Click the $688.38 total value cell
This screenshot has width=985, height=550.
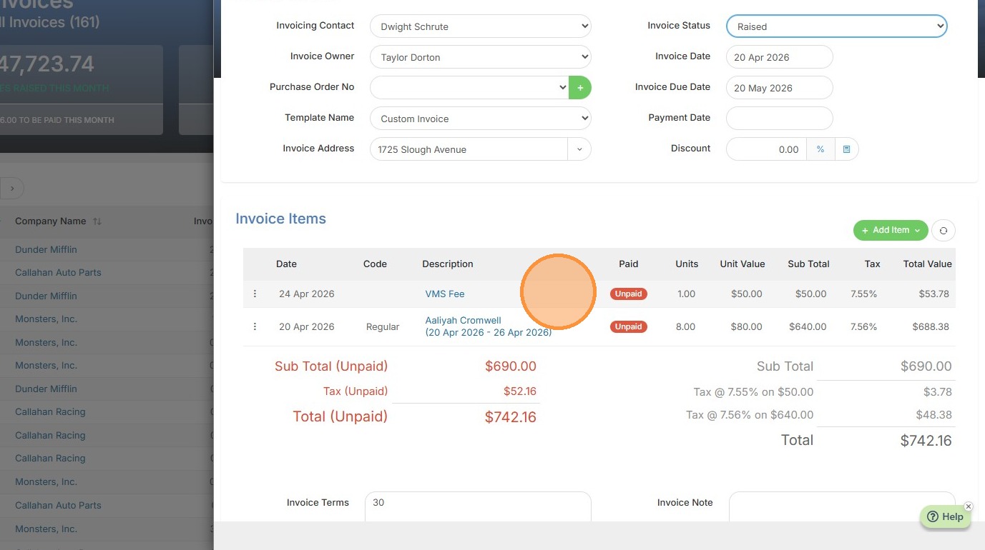[x=931, y=326]
